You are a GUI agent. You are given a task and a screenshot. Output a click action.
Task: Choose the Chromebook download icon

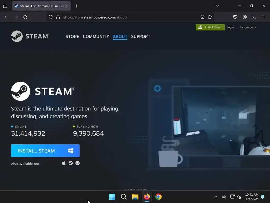click(78, 163)
